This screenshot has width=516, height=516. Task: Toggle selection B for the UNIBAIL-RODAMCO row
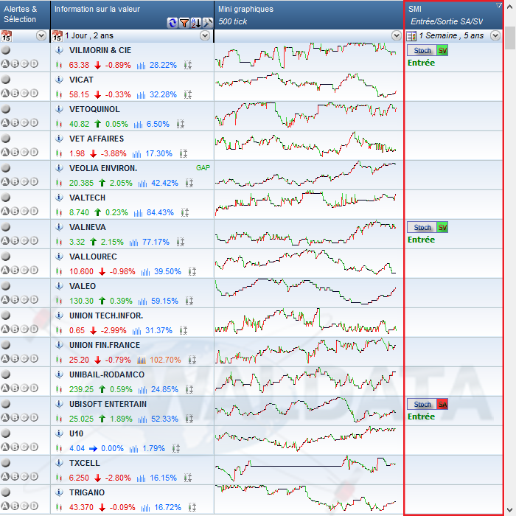(15, 388)
